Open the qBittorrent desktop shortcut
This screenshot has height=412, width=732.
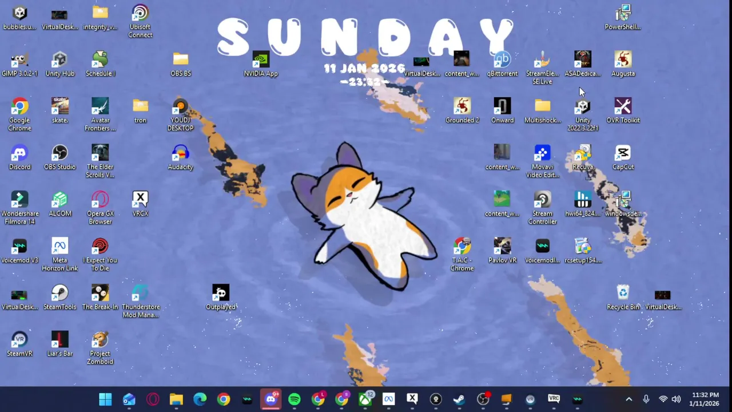pos(502,64)
